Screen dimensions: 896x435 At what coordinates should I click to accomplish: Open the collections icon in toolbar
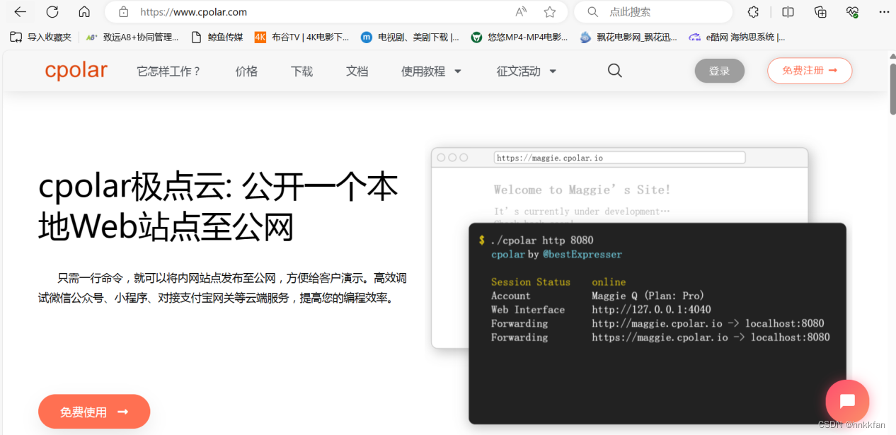tap(820, 12)
